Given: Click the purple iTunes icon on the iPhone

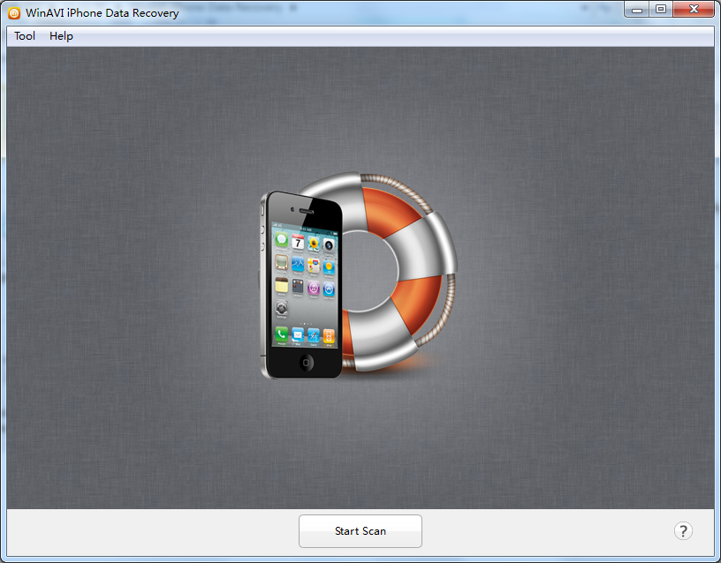Looking at the screenshot, I should tap(314, 289).
